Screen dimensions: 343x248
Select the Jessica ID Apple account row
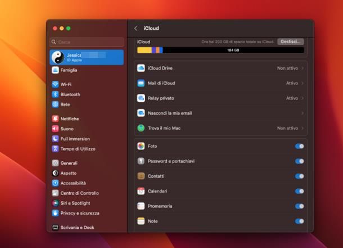(x=87, y=57)
